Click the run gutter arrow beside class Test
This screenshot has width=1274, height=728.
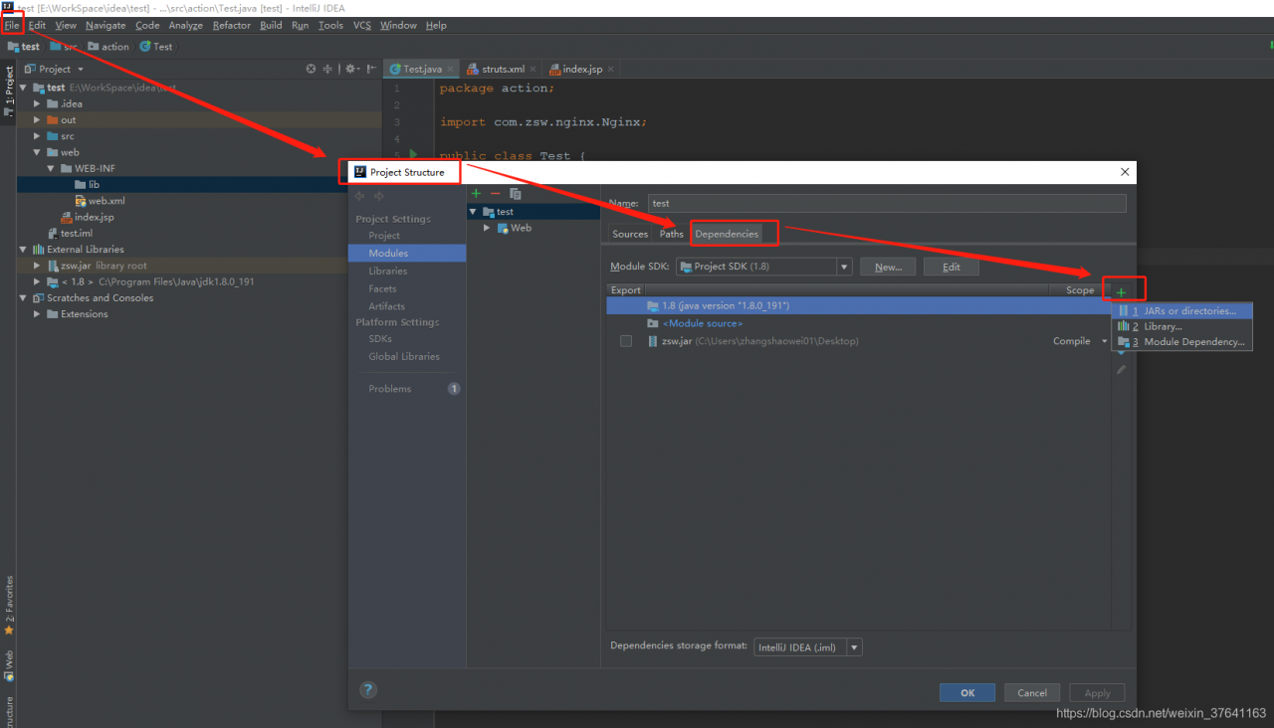[x=412, y=154]
